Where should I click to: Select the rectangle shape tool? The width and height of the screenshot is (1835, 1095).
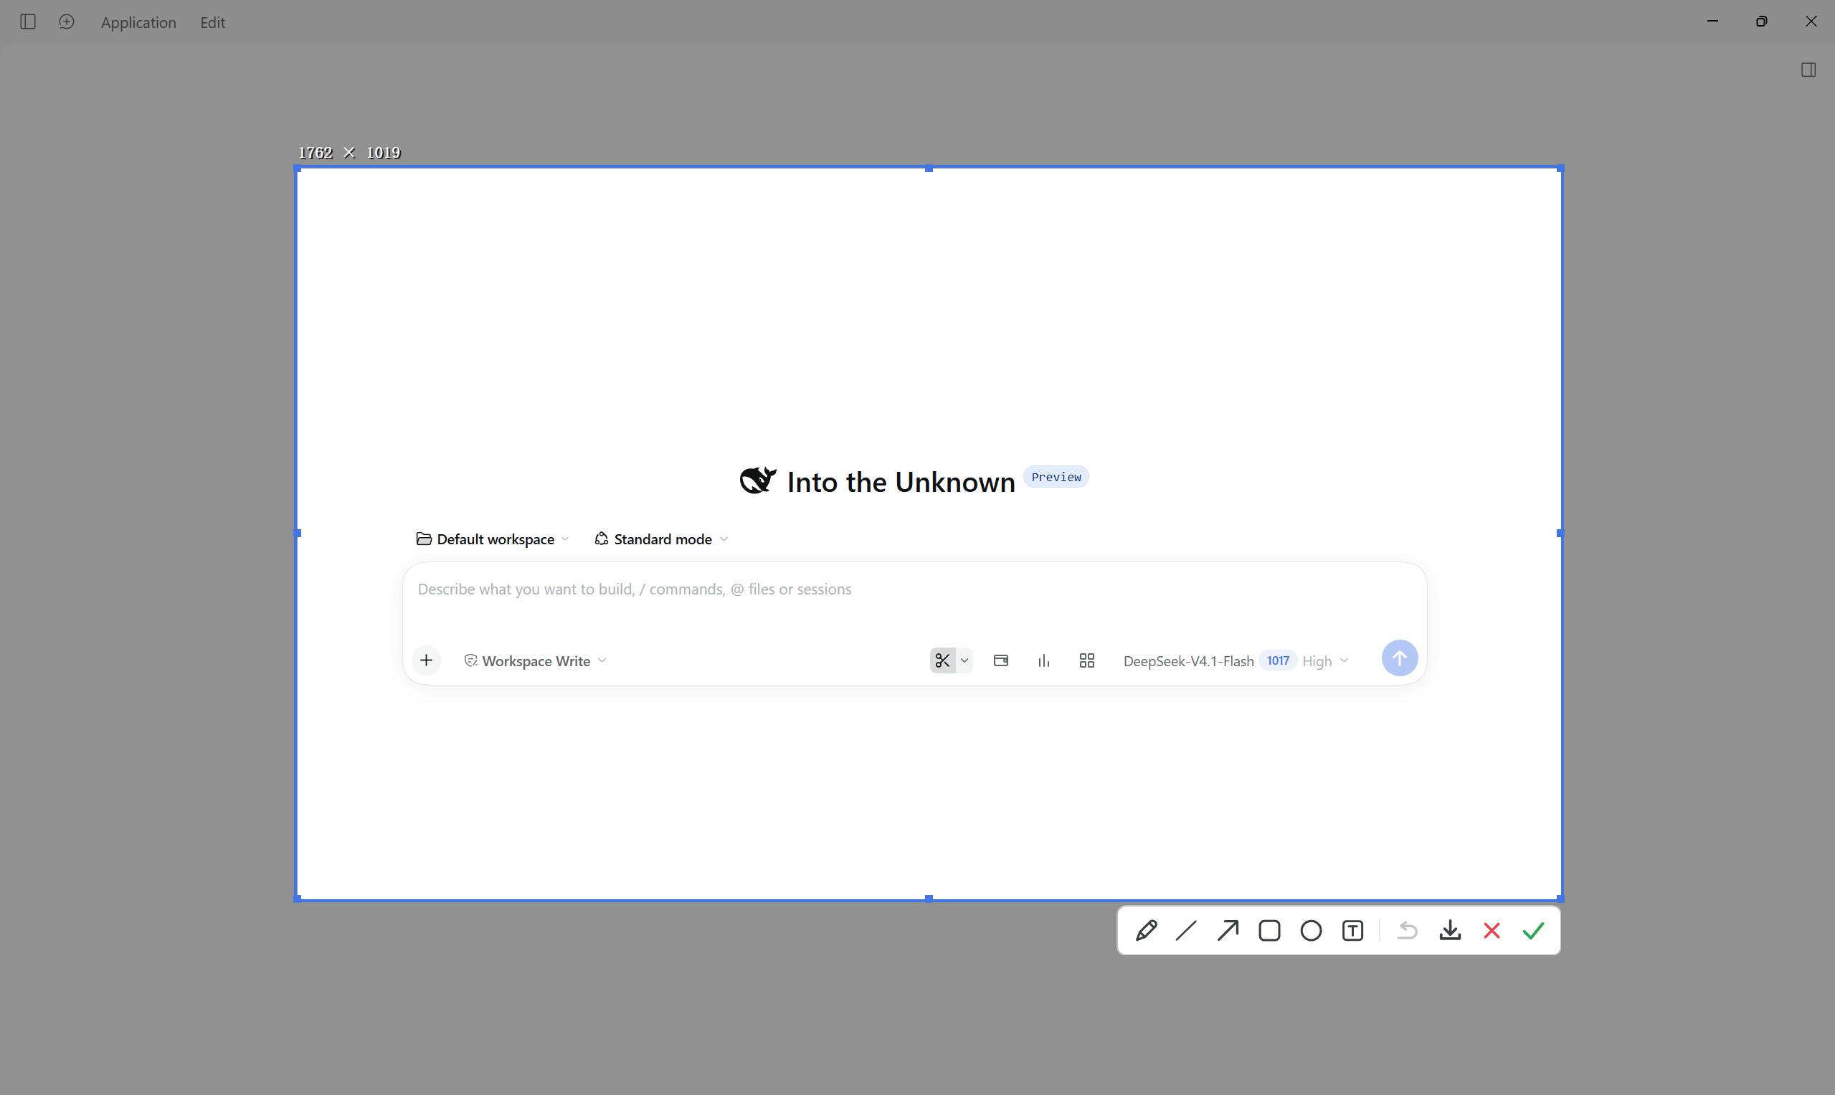(x=1270, y=931)
